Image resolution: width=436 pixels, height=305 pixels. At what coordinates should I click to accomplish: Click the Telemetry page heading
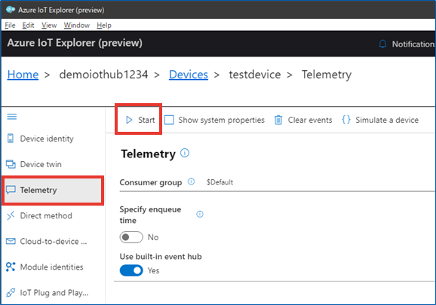point(148,154)
